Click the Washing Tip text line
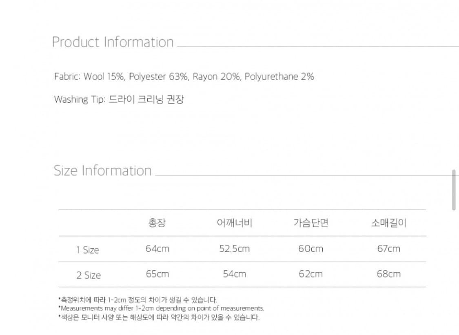 [119, 100]
